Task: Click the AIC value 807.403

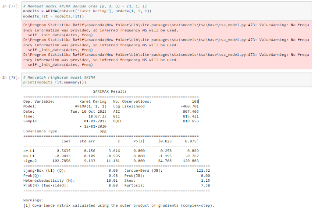Action: click(x=191, y=111)
